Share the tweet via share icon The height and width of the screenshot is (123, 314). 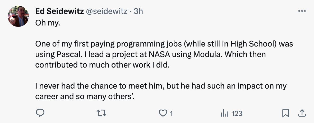click(302, 113)
